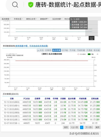Switch chart to 总字数

pyautogui.click(x=65, y=50)
